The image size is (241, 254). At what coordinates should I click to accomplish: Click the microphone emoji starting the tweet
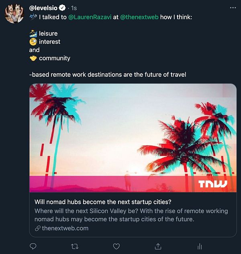coord(33,18)
